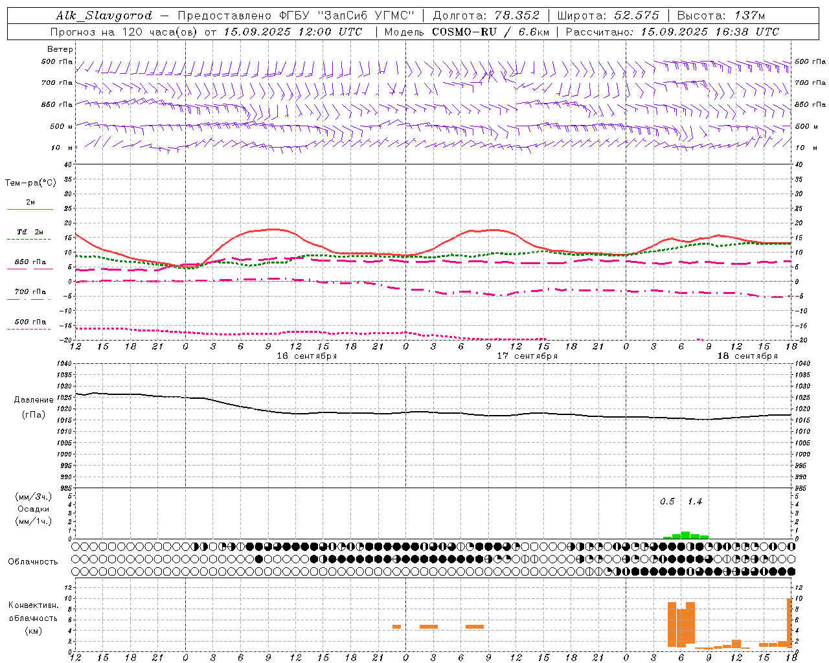Select the '(мм/3ч.)' precipitation unit label
Viewport: 829px width, 663px height.
click(x=34, y=497)
